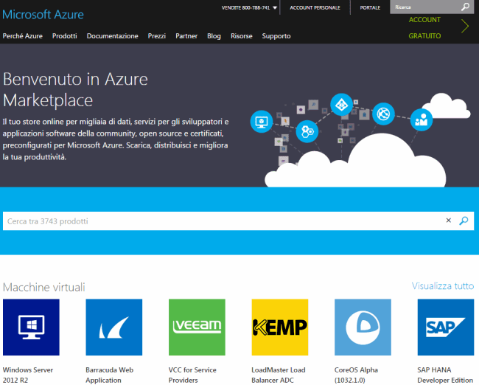This screenshot has height=385, width=479.
Task: Click Visualizza tutto link
Action: pos(443,286)
